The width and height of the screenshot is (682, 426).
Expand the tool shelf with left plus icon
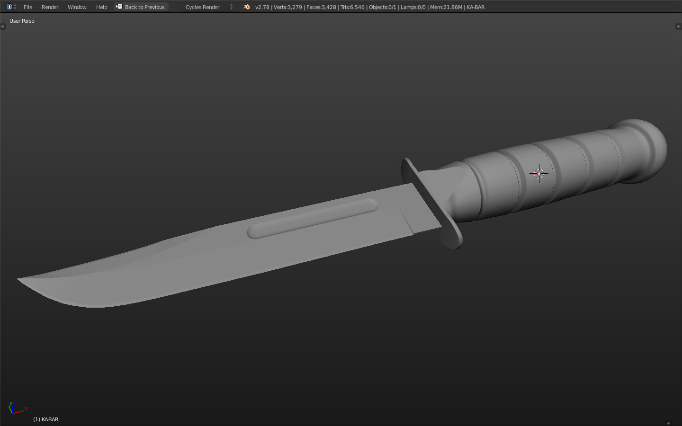click(x=3, y=27)
